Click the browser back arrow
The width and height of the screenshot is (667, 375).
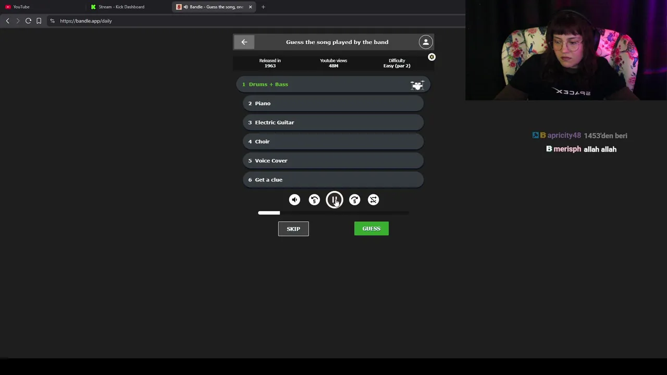point(7,21)
